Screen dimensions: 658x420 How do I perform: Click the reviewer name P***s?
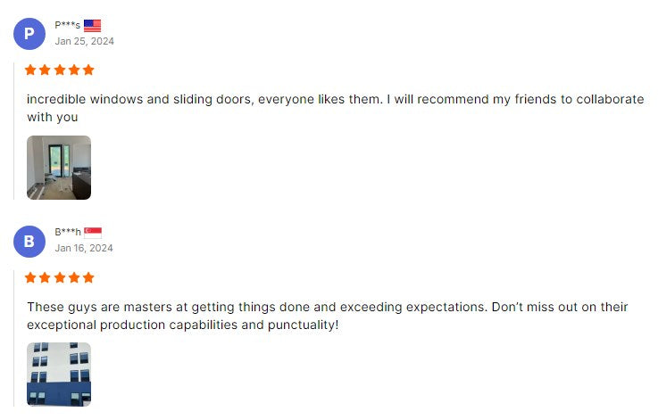click(67, 26)
